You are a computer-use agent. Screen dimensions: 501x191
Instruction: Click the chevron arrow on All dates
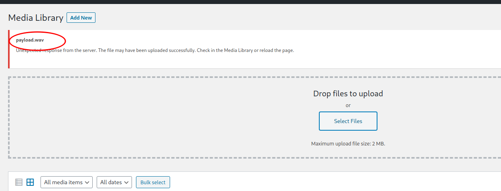point(127,182)
